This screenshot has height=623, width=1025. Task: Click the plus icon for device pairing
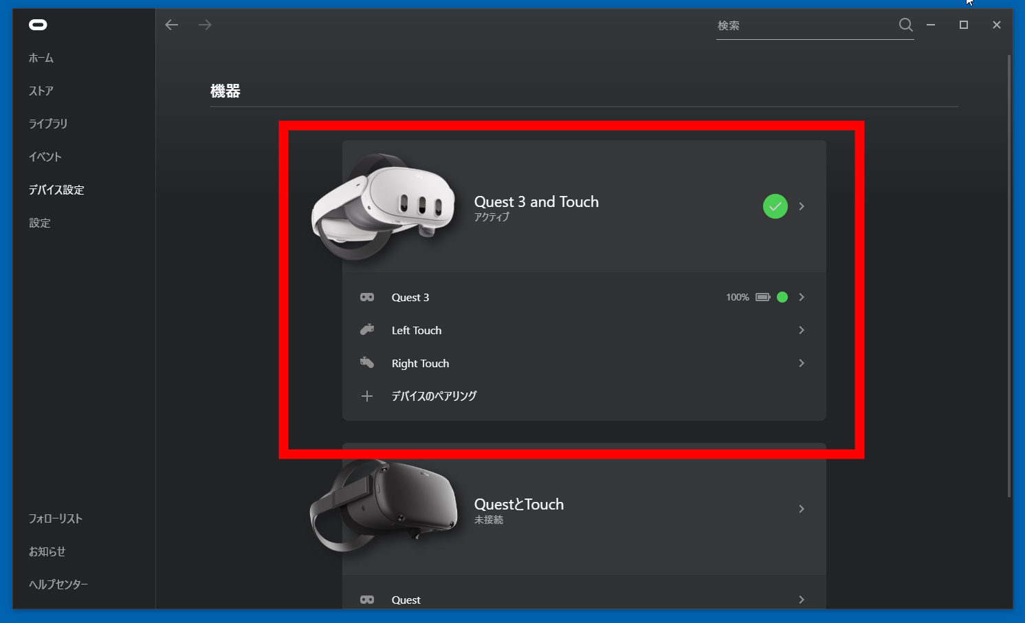pos(367,396)
